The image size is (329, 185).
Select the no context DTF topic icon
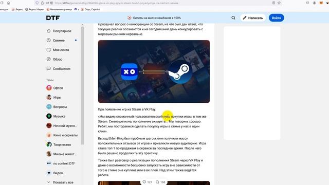point(49,163)
